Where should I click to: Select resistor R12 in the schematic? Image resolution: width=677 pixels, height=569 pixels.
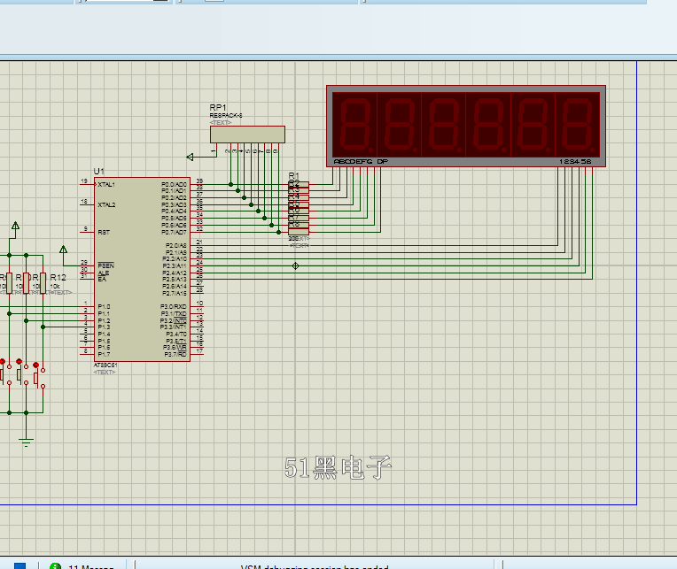43,283
